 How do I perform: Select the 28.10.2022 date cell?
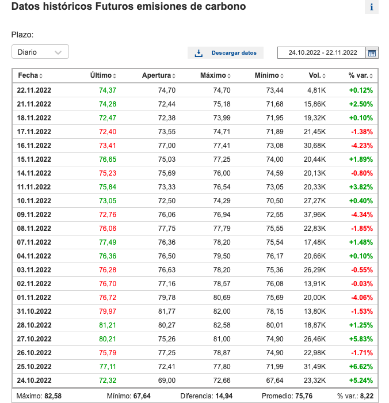[x=34, y=325]
